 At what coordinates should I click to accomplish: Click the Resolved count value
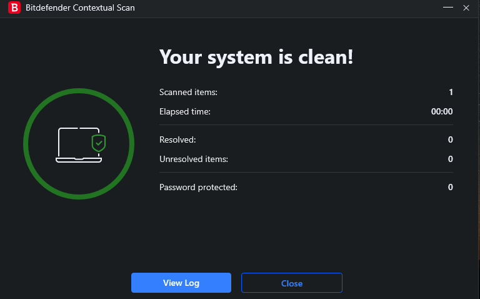pos(450,139)
